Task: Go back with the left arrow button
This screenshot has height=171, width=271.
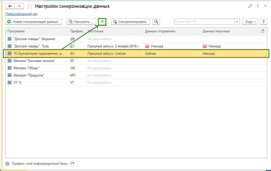Action: click(x=10, y=6)
